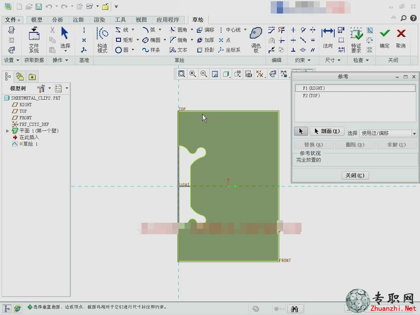Select PRT_CSYS_DEF in the model tree
The width and height of the screenshot is (420, 315).
[x=30, y=124]
